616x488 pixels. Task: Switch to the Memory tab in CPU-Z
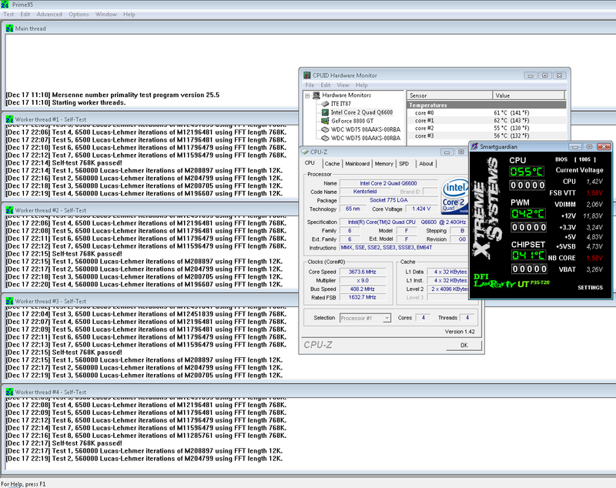click(x=383, y=164)
